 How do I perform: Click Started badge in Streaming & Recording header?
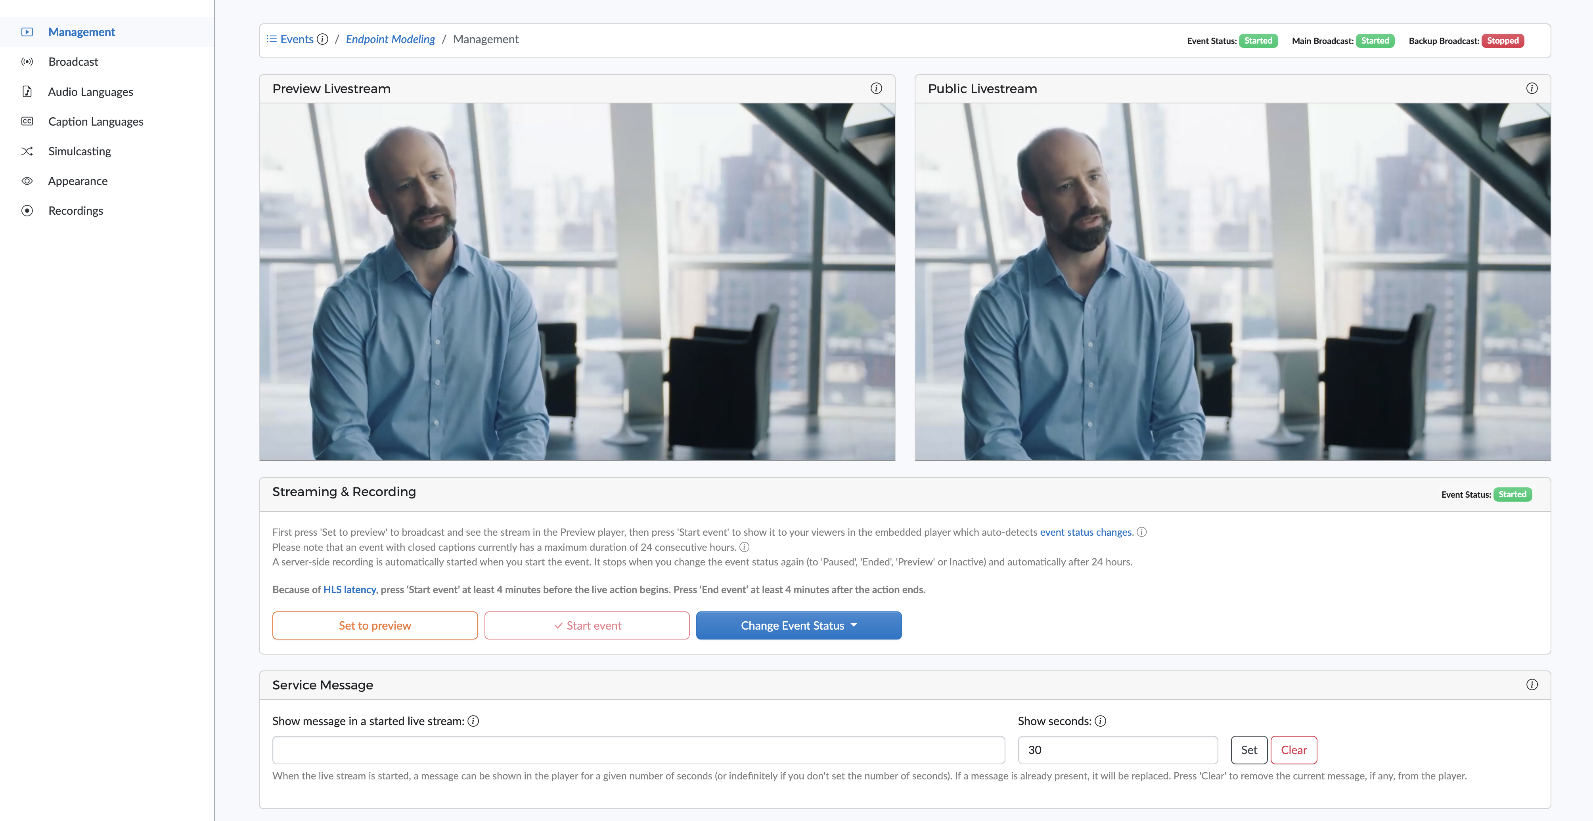coord(1512,494)
